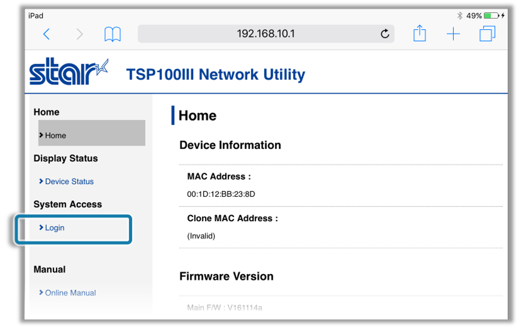Show all open tabs icon

487,34
